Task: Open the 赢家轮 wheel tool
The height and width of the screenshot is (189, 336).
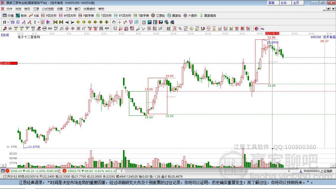Action: (174, 16)
